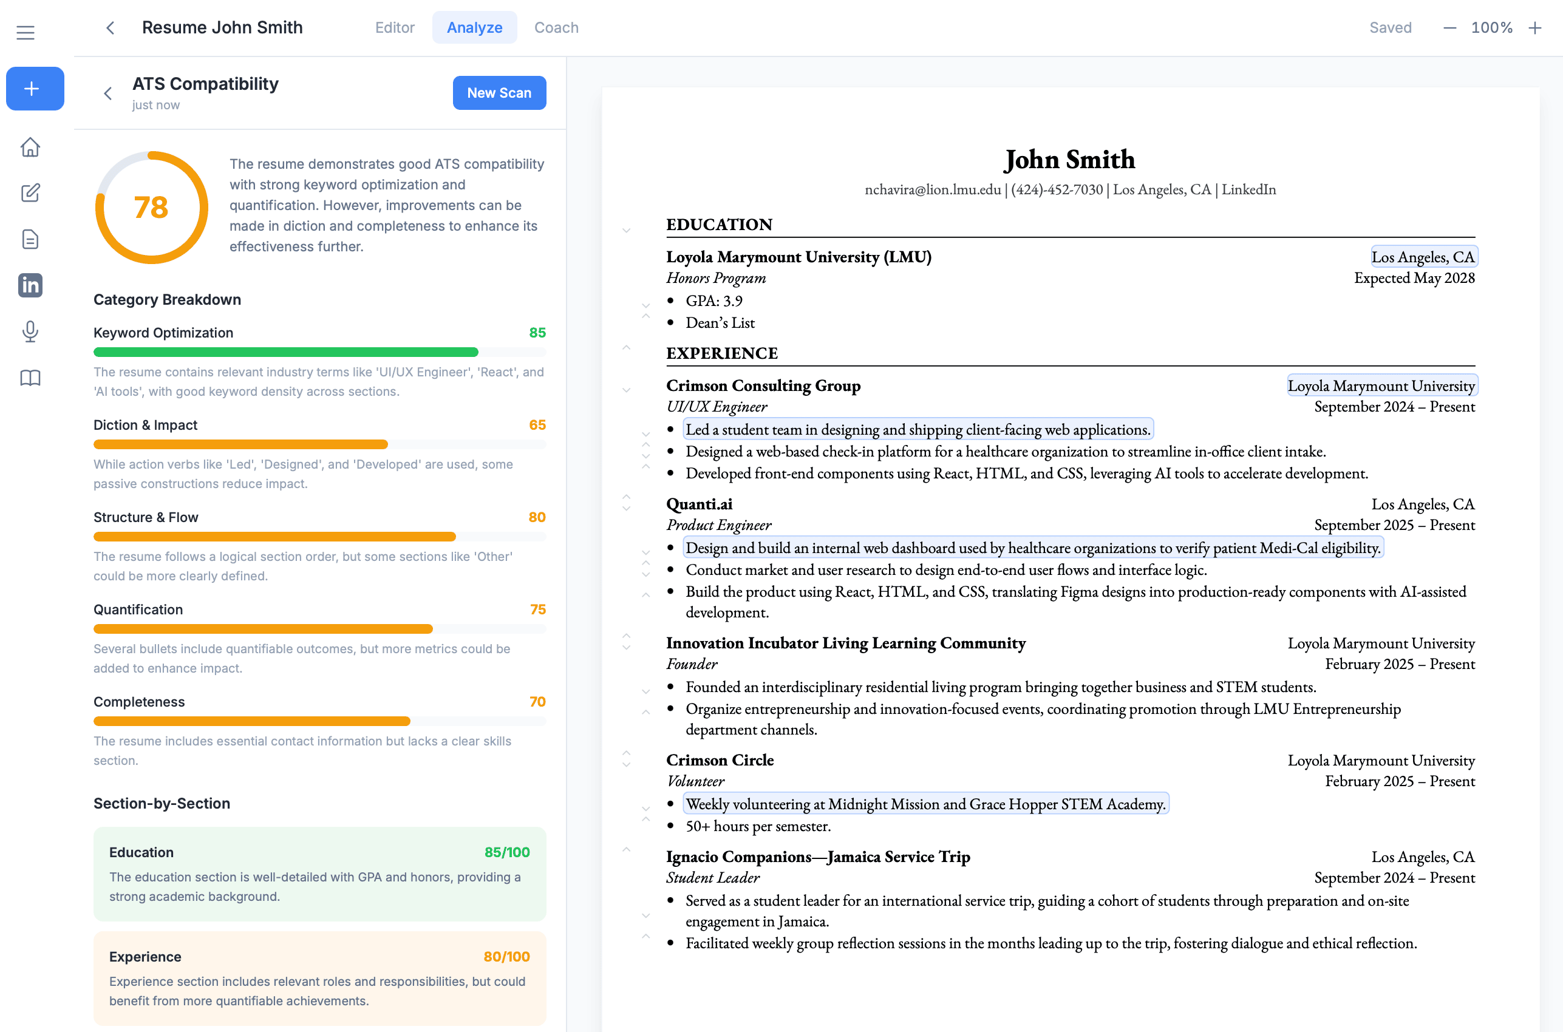Select the LinkedIn tool in the sidebar
The image size is (1563, 1032).
coord(30,285)
